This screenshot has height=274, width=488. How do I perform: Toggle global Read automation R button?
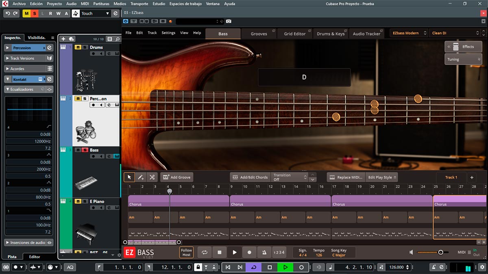click(x=50, y=13)
